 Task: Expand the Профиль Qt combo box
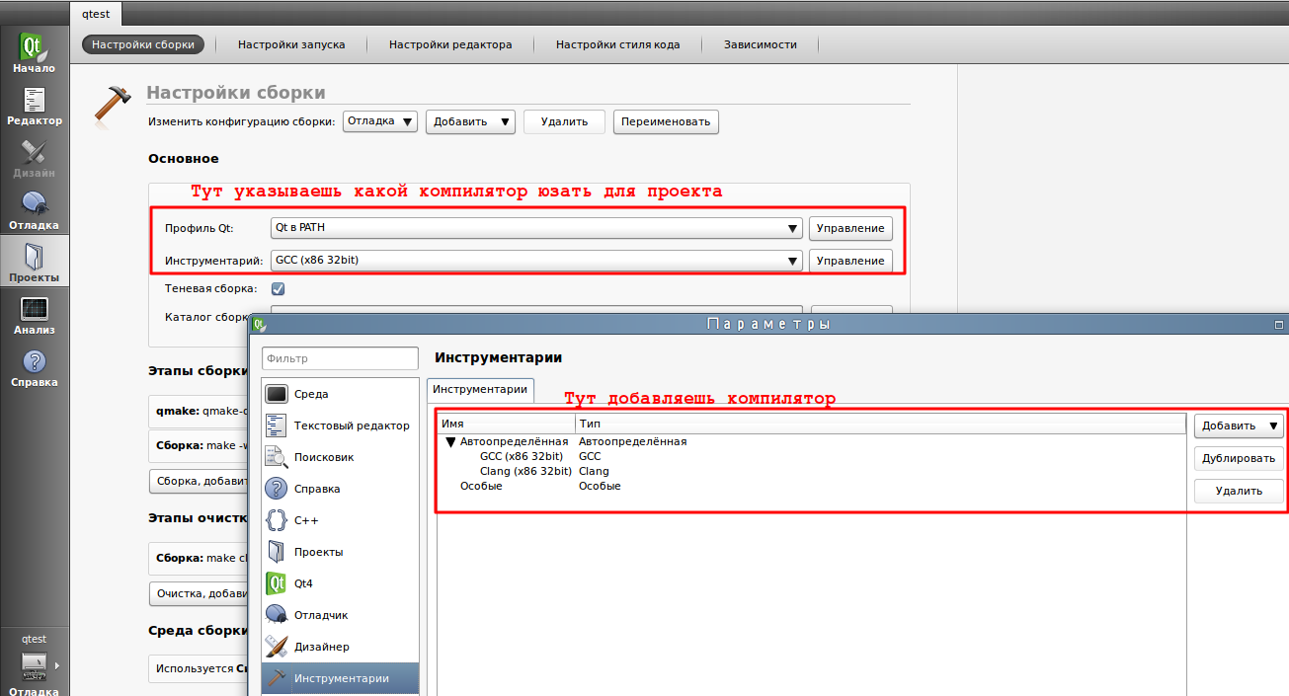[x=536, y=228]
